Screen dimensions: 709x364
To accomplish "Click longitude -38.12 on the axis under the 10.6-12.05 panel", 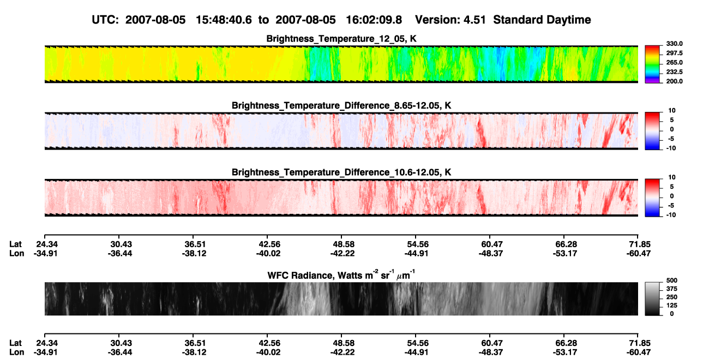I will pos(194,253).
